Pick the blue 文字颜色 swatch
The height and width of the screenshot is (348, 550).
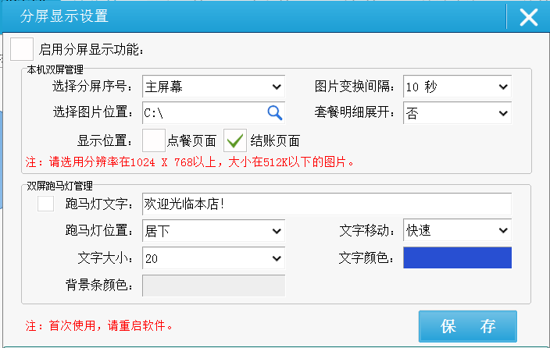(457, 258)
